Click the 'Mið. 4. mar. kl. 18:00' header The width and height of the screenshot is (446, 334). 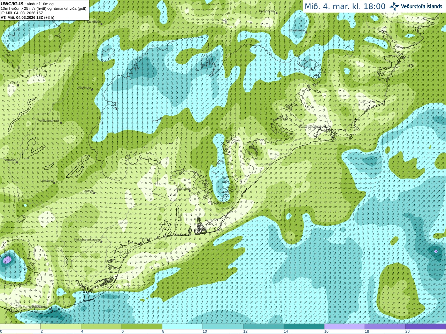pos(345,6)
